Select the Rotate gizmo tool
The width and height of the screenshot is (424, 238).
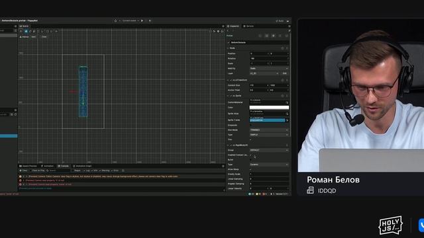(30, 31)
